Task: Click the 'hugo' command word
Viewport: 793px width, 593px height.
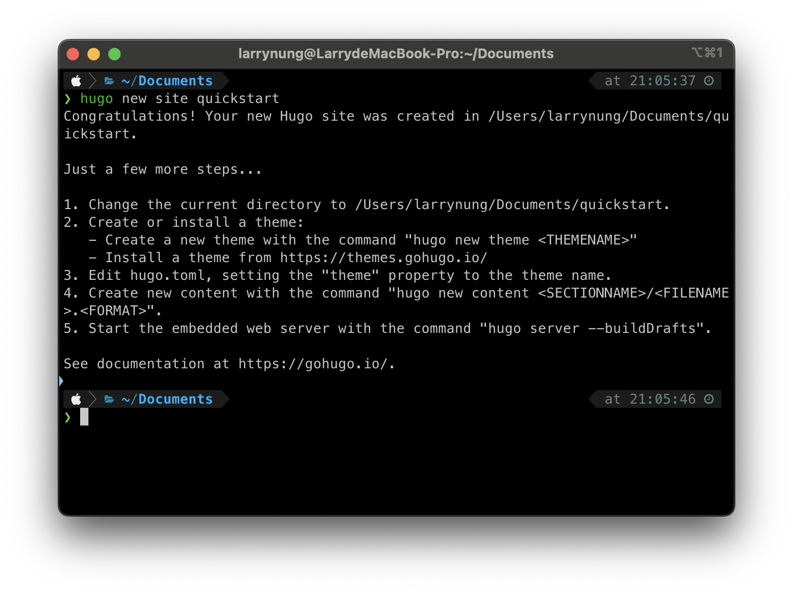Action: pos(97,99)
